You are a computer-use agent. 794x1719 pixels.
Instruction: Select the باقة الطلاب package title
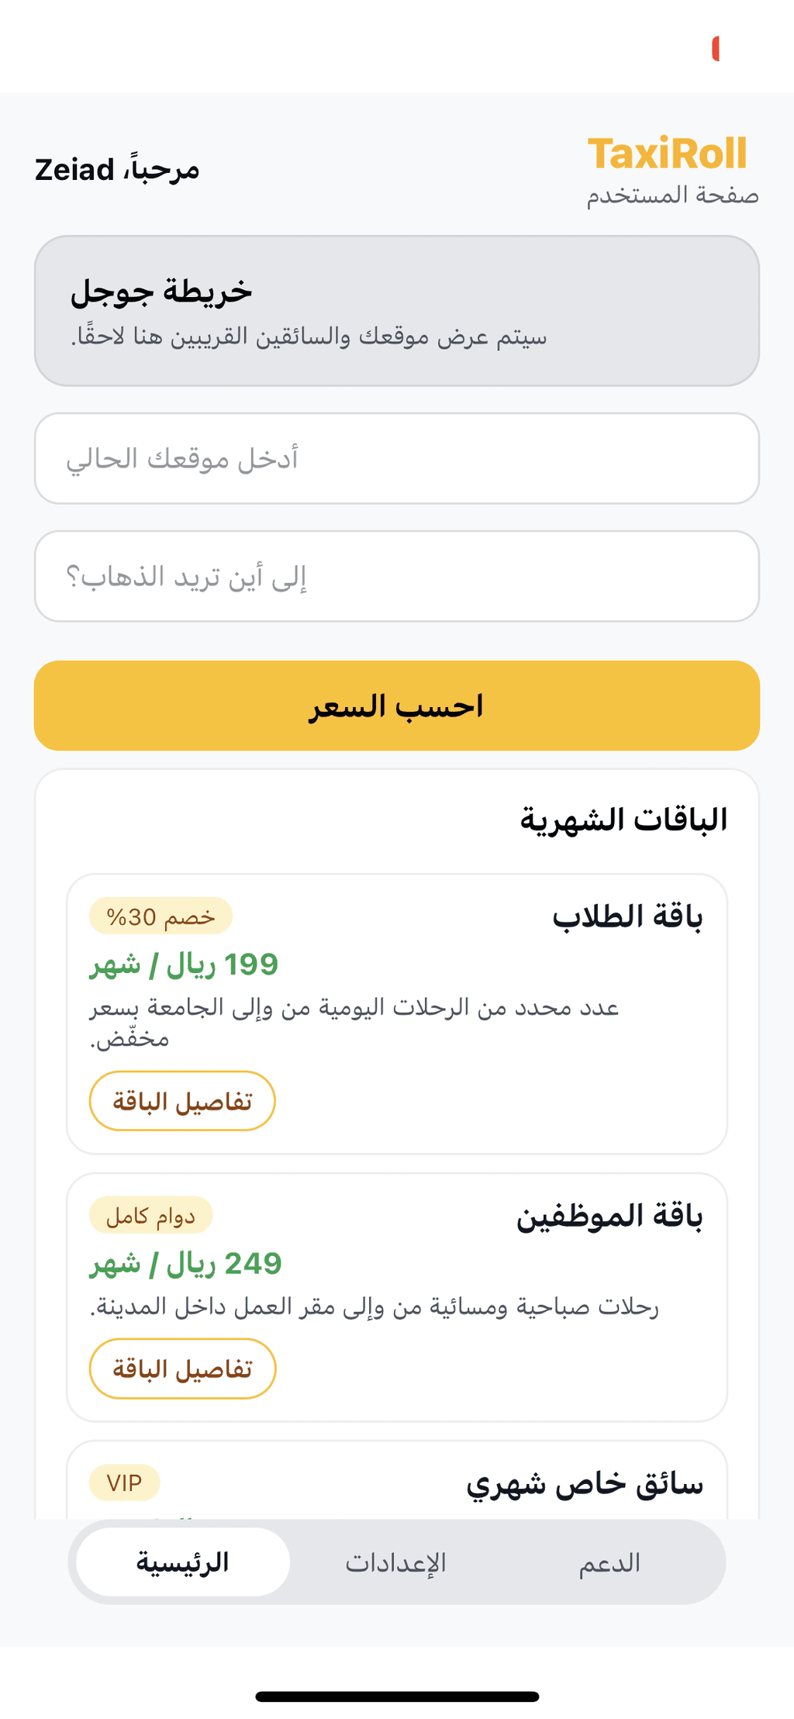pos(627,916)
